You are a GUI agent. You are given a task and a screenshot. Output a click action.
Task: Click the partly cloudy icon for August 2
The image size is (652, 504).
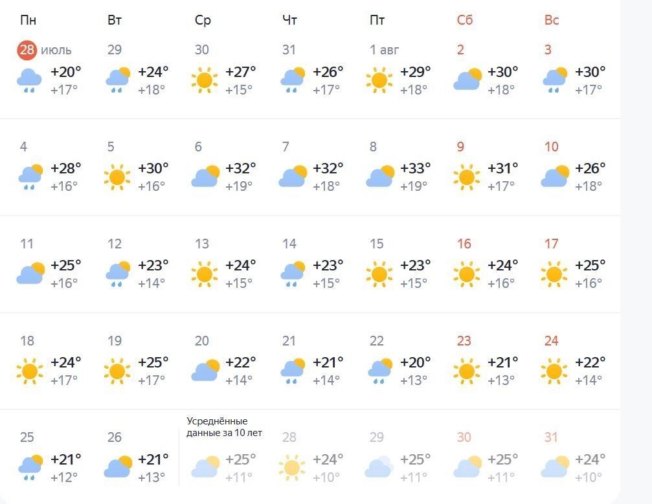(467, 80)
